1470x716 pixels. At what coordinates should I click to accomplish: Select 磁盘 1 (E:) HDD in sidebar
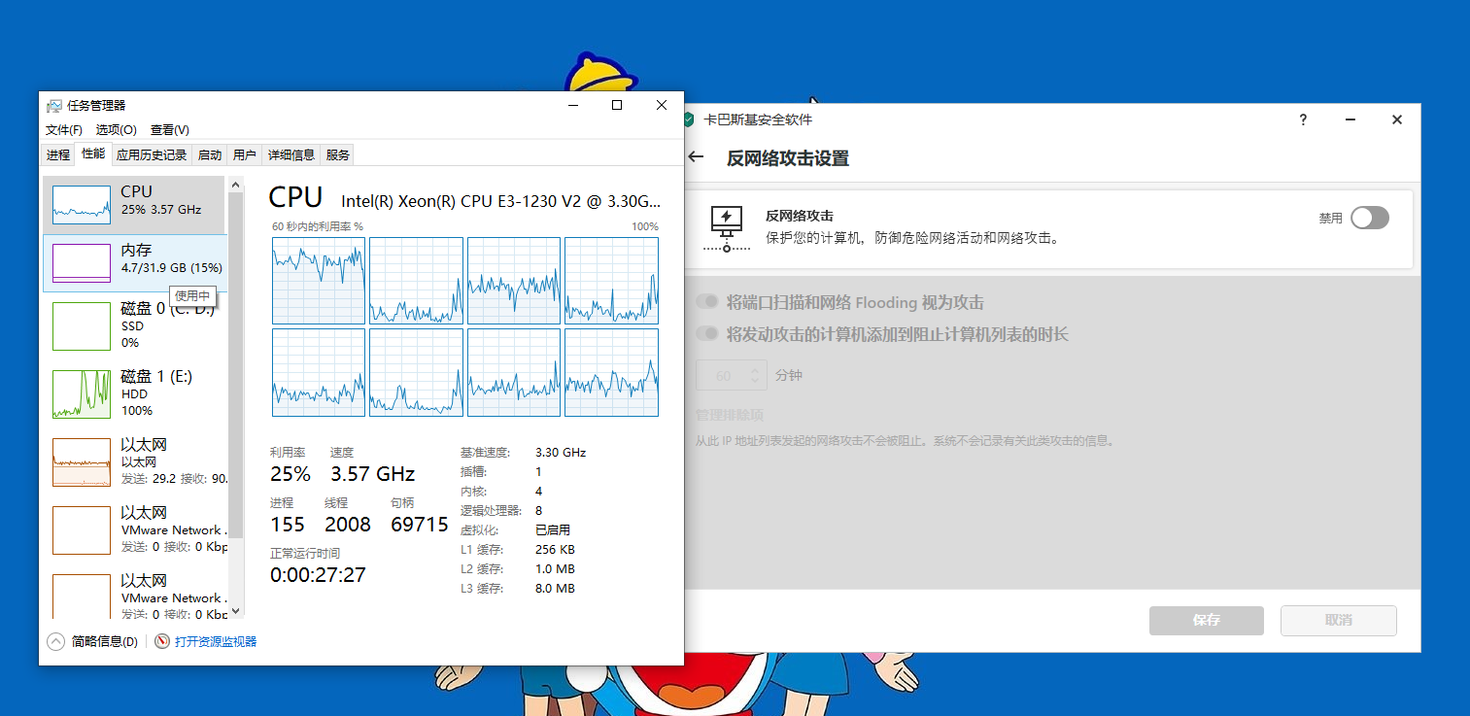[135, 394]
